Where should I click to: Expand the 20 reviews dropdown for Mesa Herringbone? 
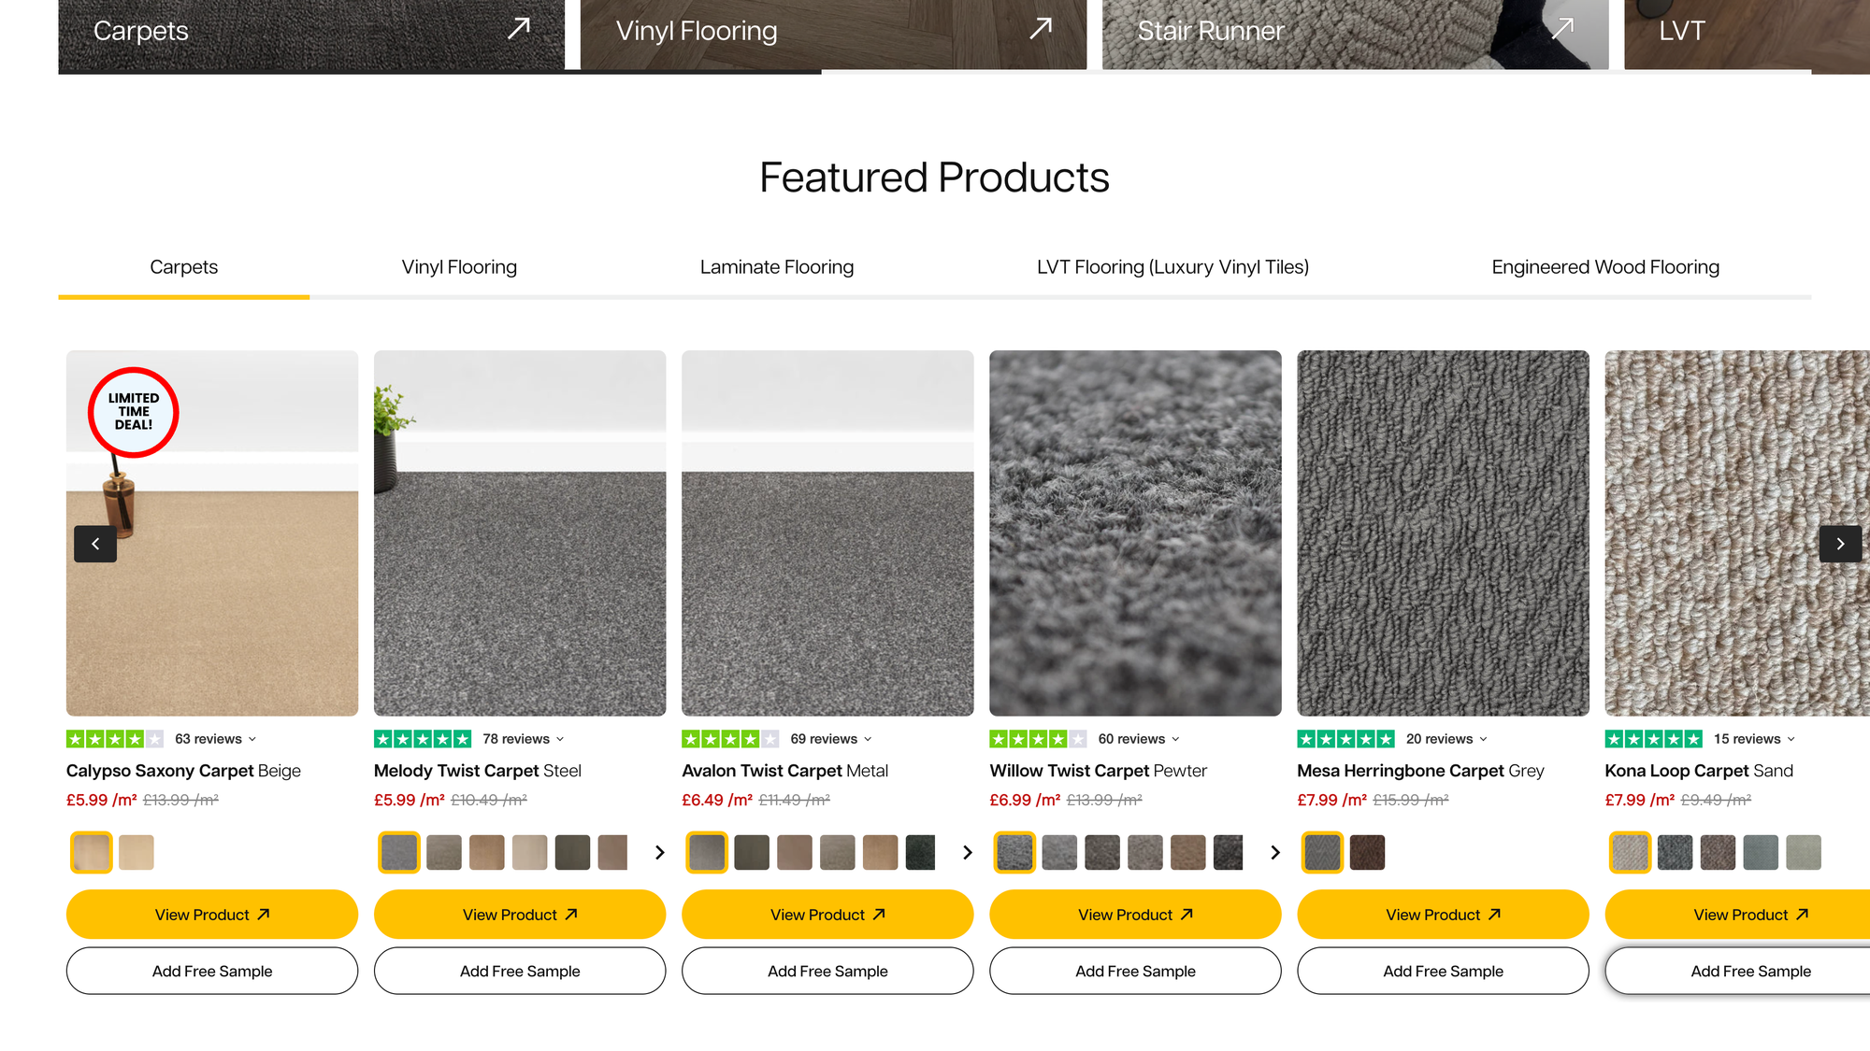click(1446, 739)
